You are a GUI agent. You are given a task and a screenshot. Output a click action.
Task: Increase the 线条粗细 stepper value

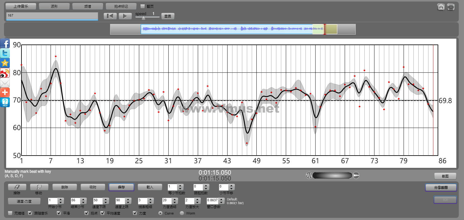coord(151,199)
